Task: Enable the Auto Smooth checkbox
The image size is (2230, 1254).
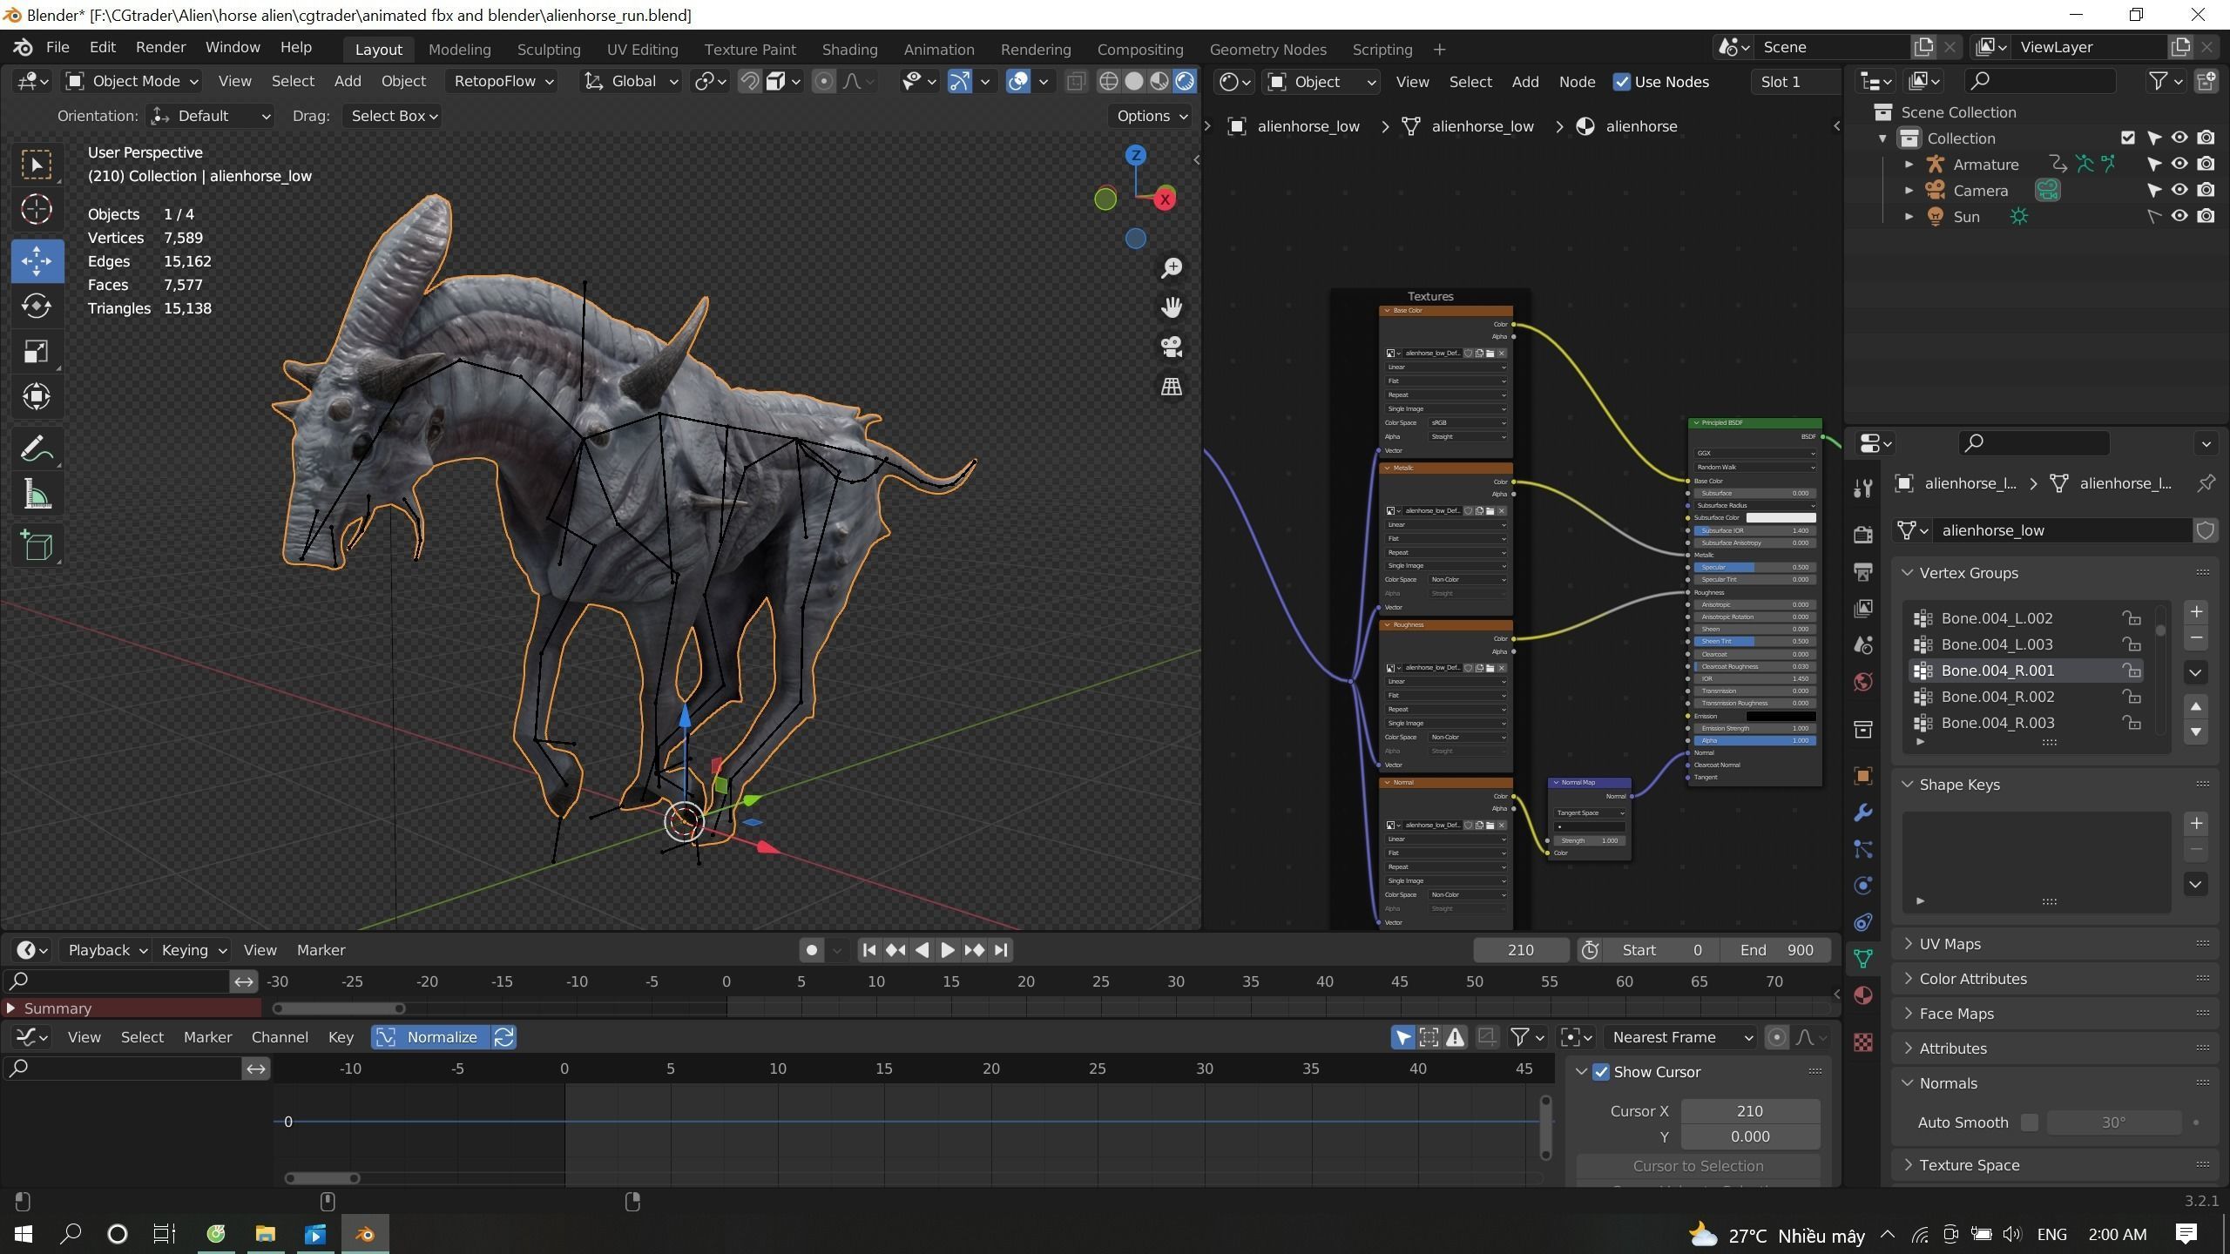Action: [2029, 1123]
